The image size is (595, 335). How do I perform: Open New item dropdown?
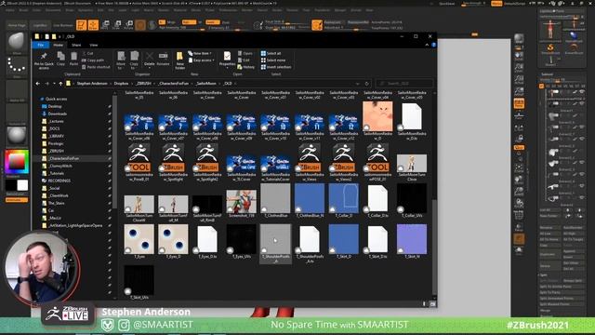(200, 54)
